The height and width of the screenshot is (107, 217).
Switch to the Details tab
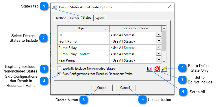pyautogui.click(x=75, y=18)
